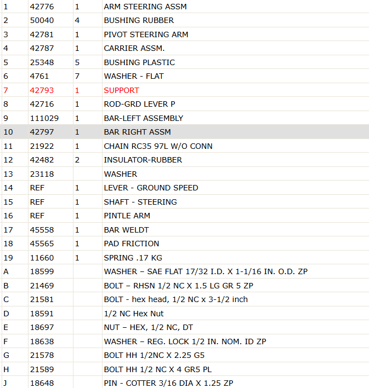
Task: Select 1/2 NC Hex Nut row
Action: [x=184, y=314]
